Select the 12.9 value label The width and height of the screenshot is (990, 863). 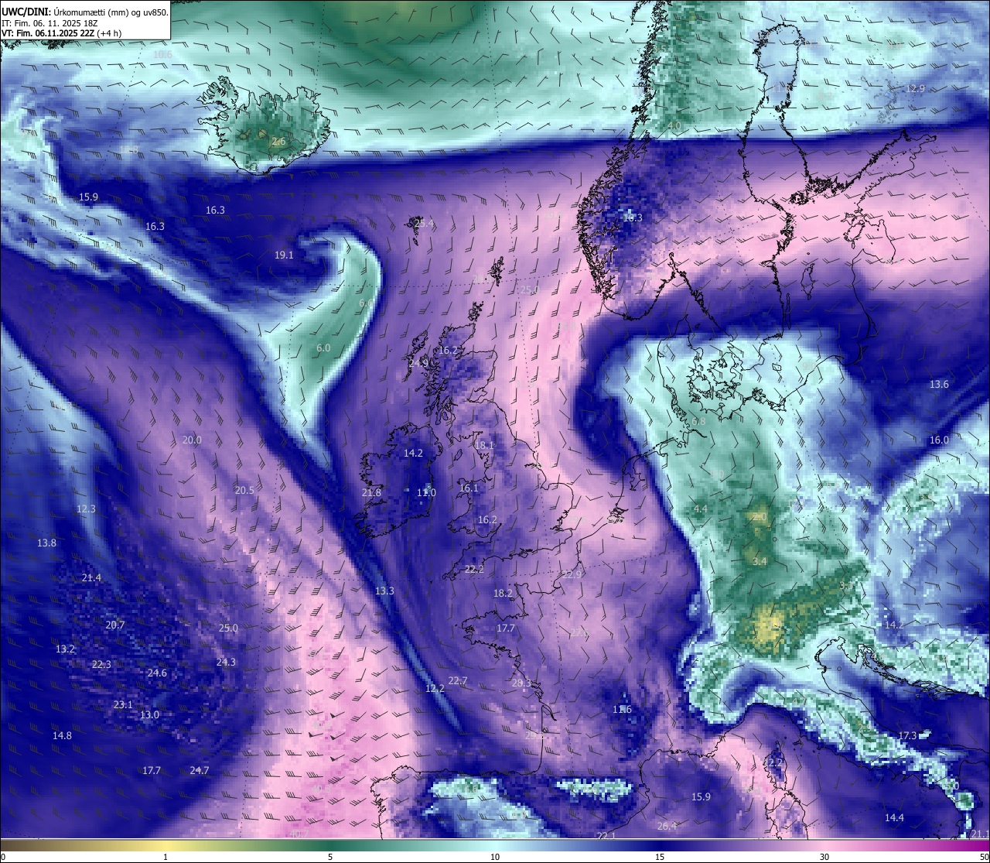915,88
